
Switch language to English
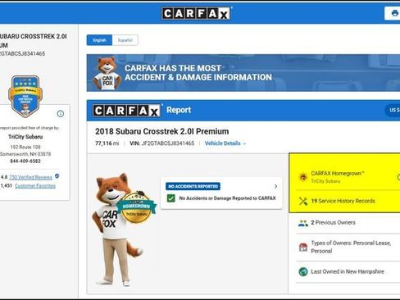pyautogui.click(x=99, y=40)
